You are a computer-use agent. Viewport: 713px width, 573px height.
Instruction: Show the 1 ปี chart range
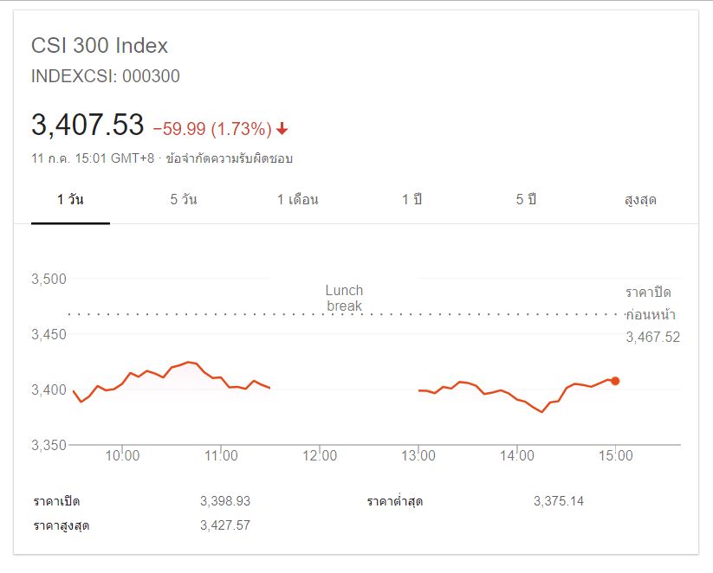point(412,200)
